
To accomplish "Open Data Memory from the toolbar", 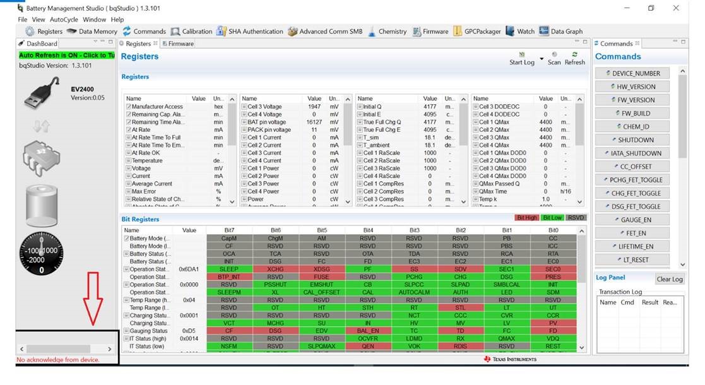I will click(92, 32).
